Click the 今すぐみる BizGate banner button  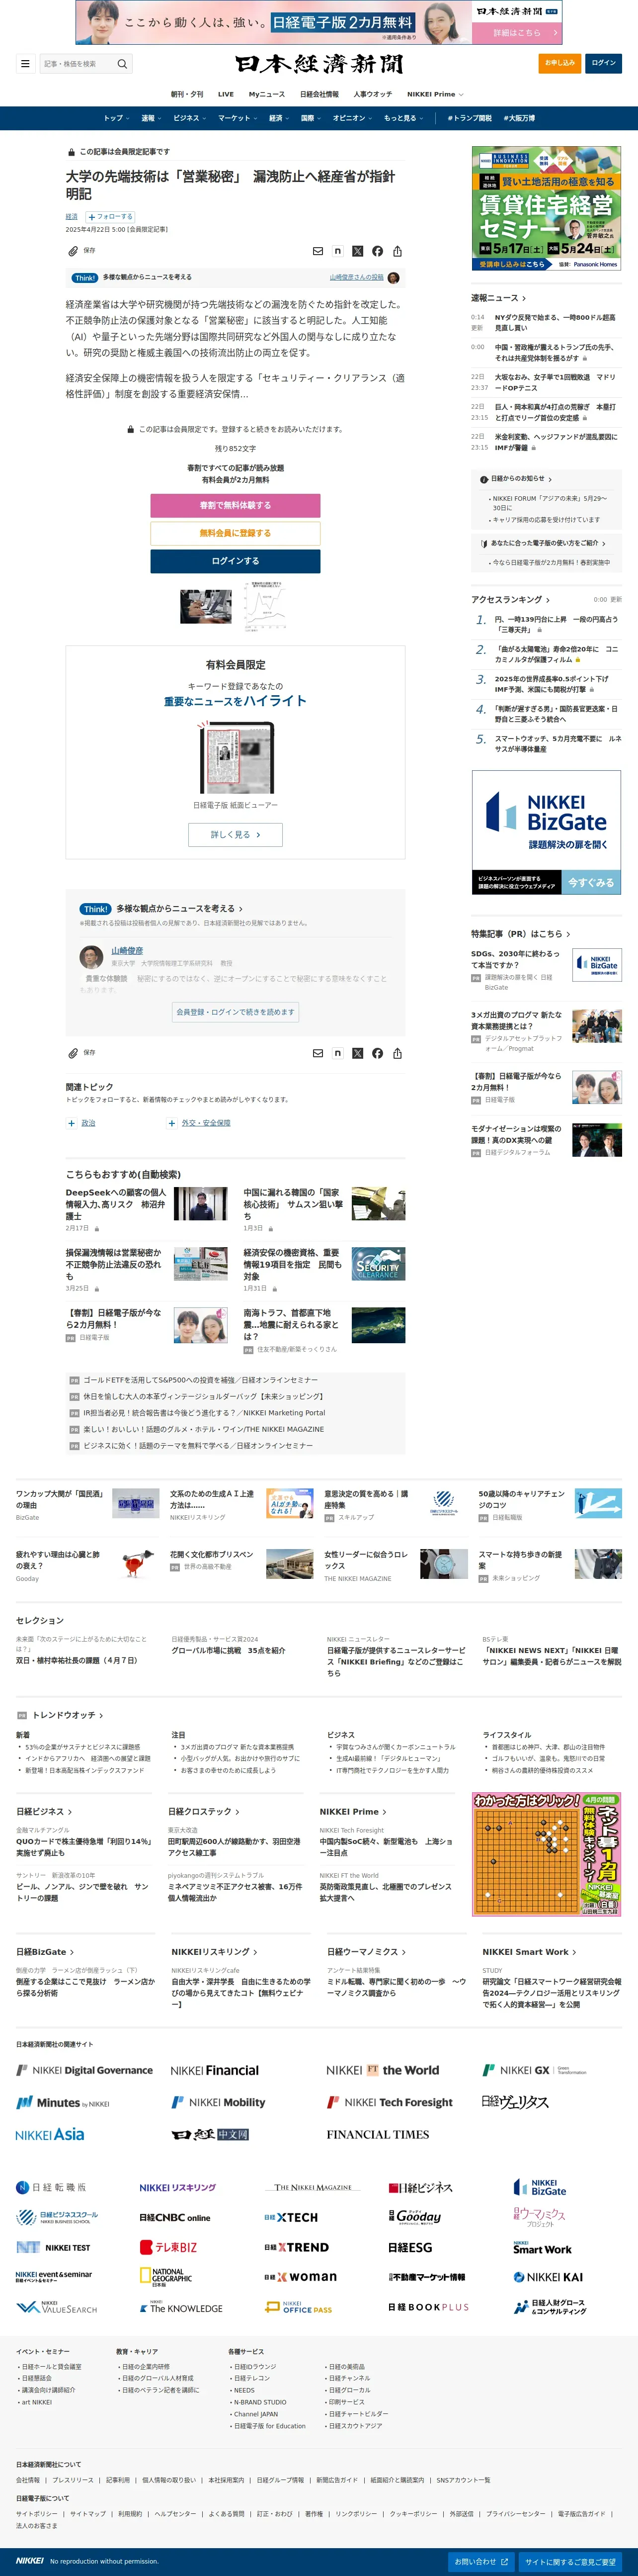(592, 883)
